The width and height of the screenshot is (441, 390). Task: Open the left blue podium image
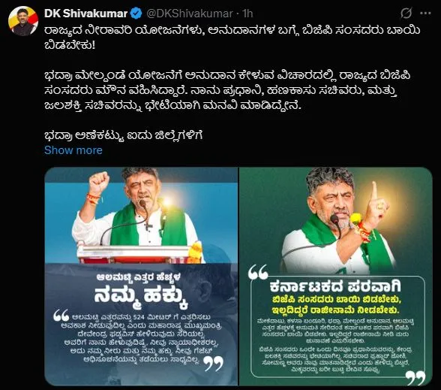(x=141, y=277)
